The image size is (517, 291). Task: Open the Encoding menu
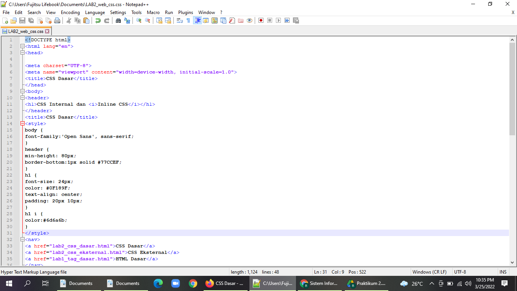tap(70, 12)
